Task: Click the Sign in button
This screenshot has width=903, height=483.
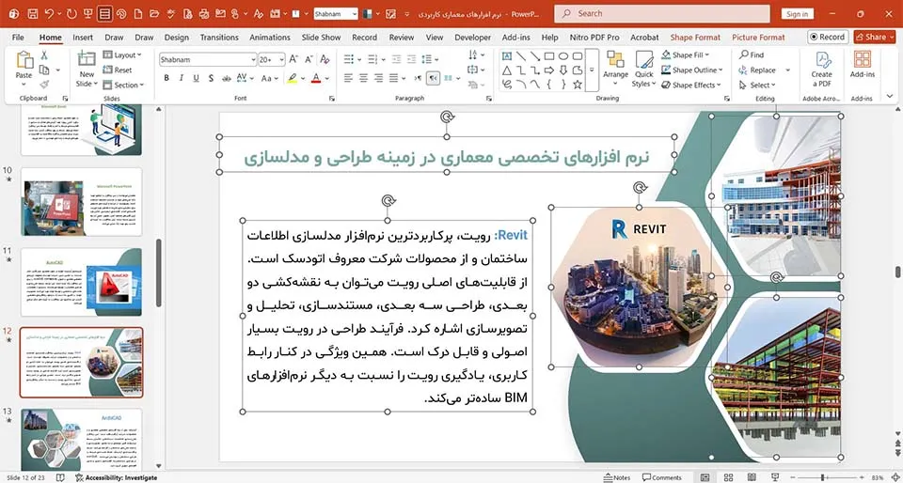Action: point(797,14)
